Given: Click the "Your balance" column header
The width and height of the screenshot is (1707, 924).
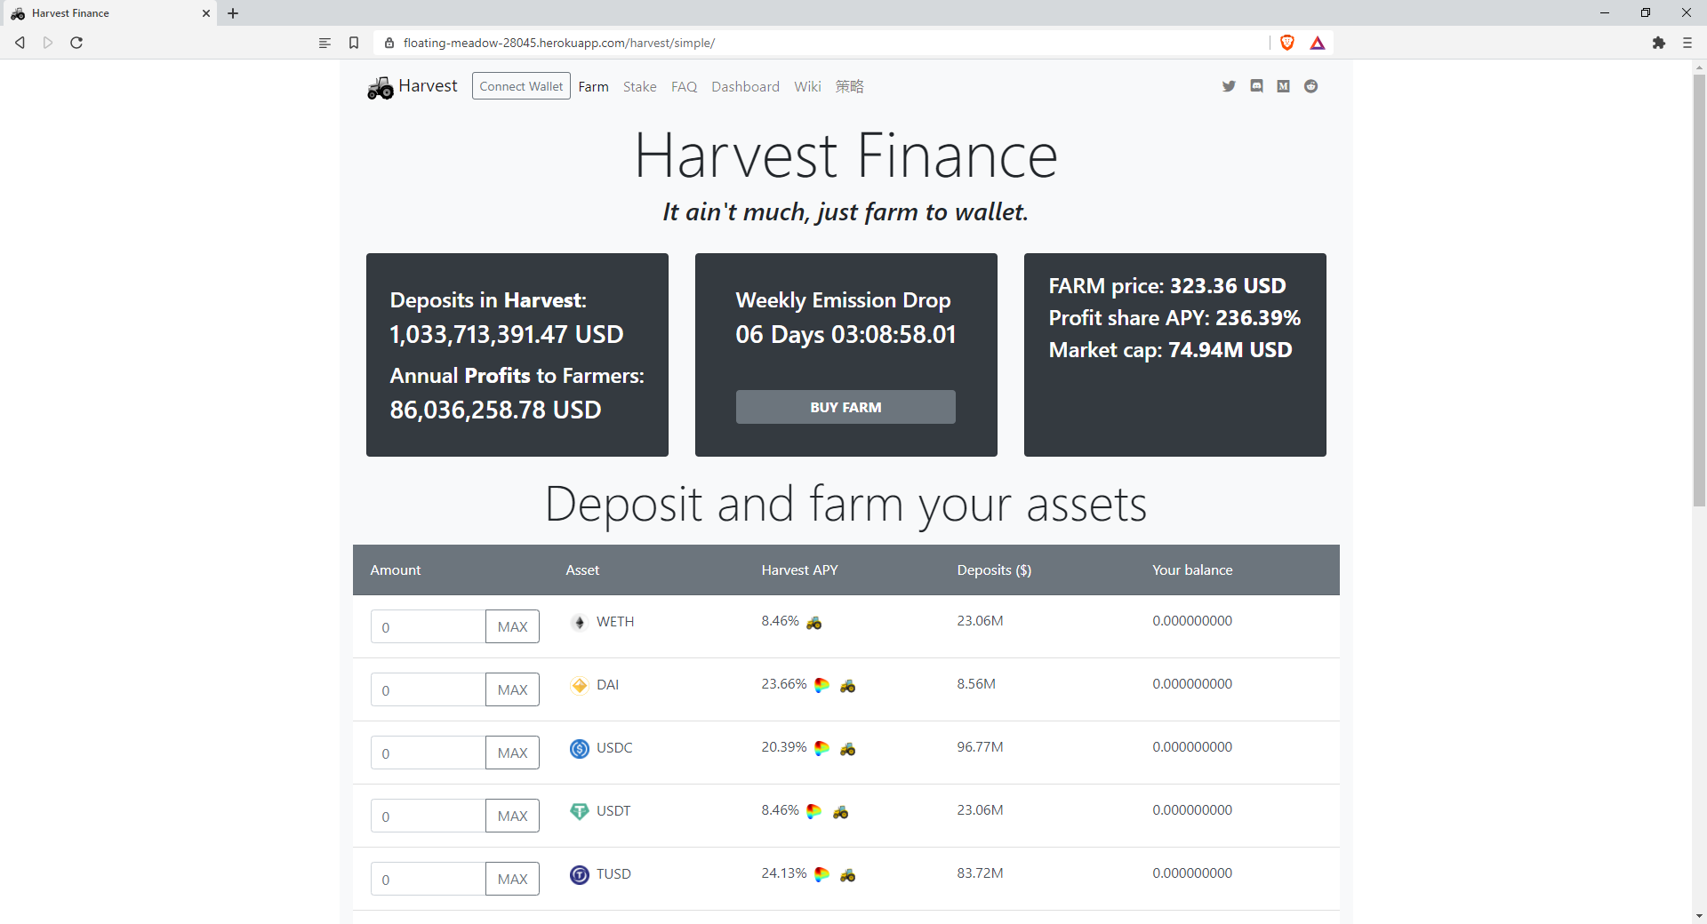Looking at the screenshot, I should pos(1192,570).
